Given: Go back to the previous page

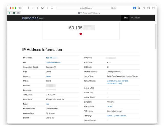Looking at the screenshot, I should [x=28, y=8].
